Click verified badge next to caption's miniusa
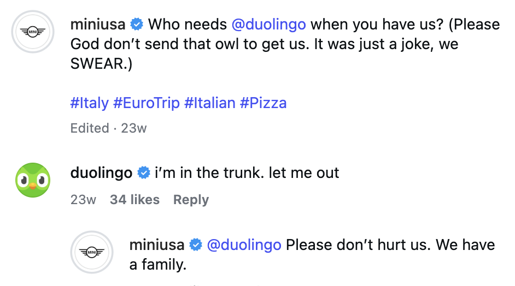Image resolution: width=515 pixels, height=286 pixels. coord(137,25)
